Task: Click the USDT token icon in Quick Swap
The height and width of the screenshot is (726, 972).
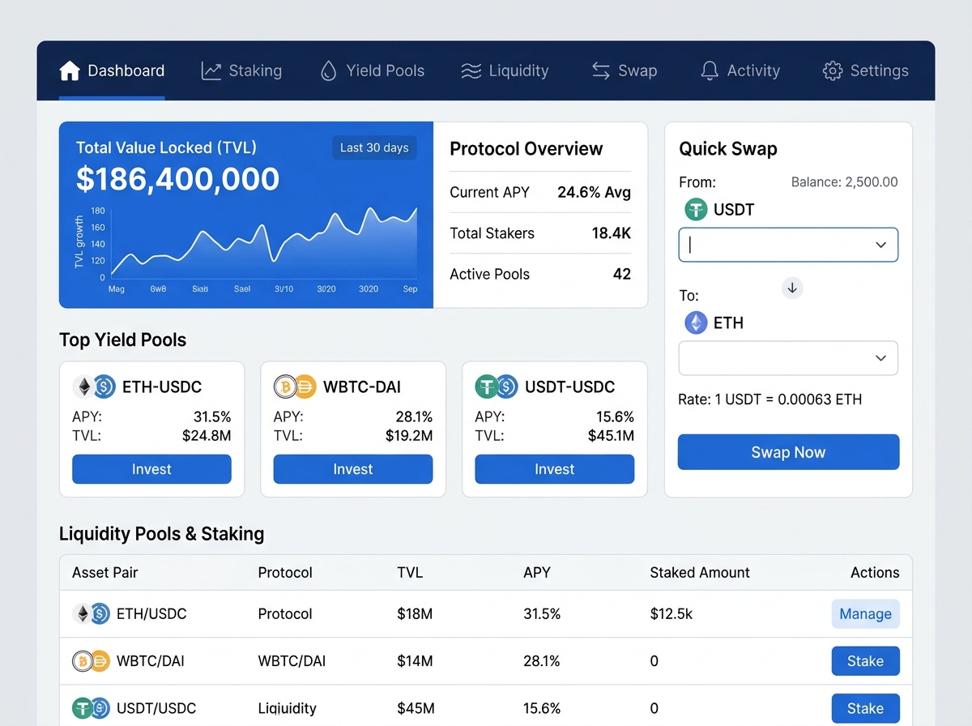Action: pos(696,210)
